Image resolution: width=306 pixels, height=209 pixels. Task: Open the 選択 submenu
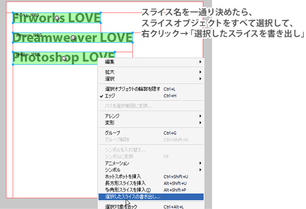[x=151, y=79]
